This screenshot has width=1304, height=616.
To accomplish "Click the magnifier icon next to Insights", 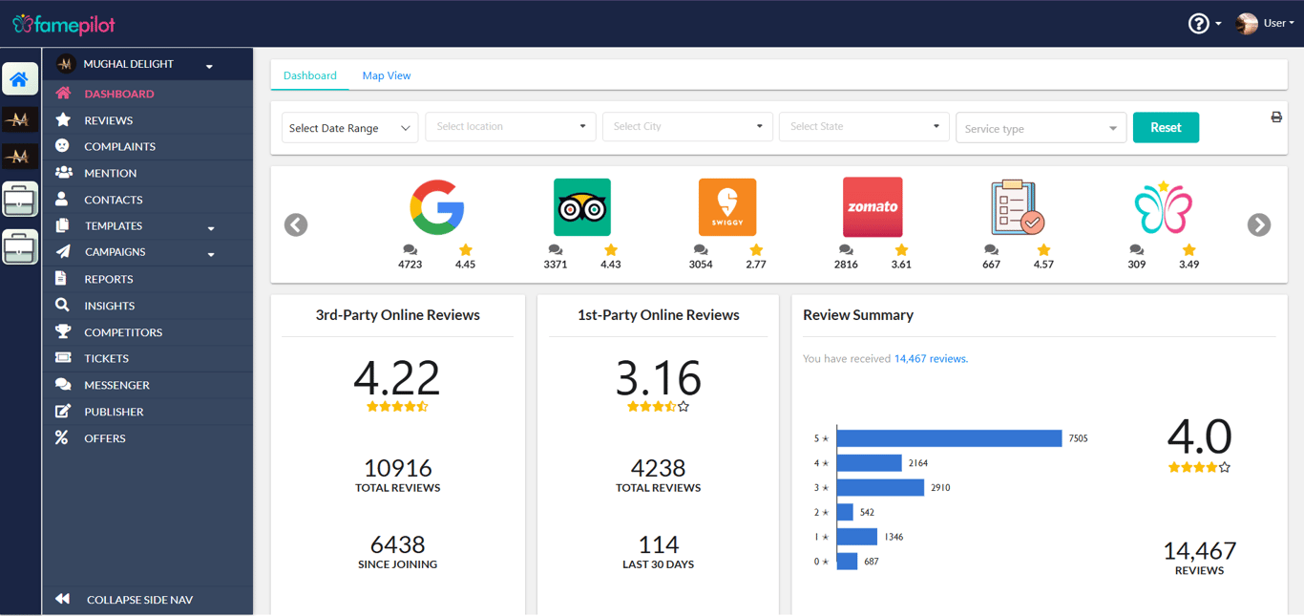I will click(x=62, y=305).
